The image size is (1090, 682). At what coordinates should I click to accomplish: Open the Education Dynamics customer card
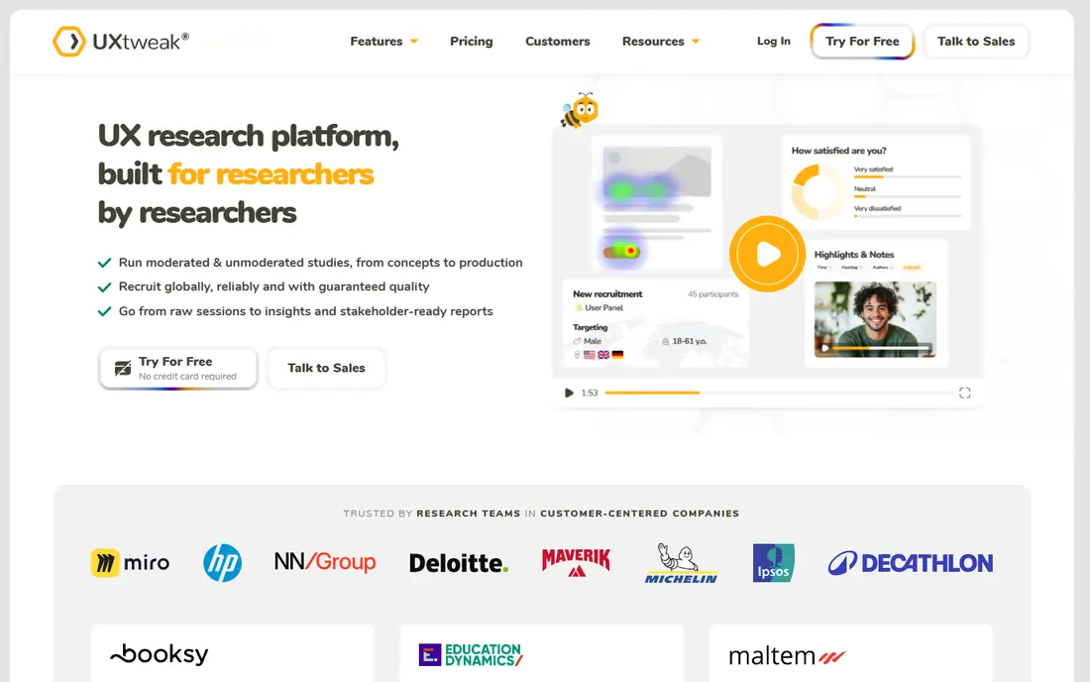541,653
